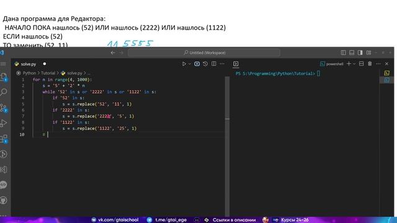397x223 pixels.
Task: Create a new terminal with plus
Action: click(349, 64)
